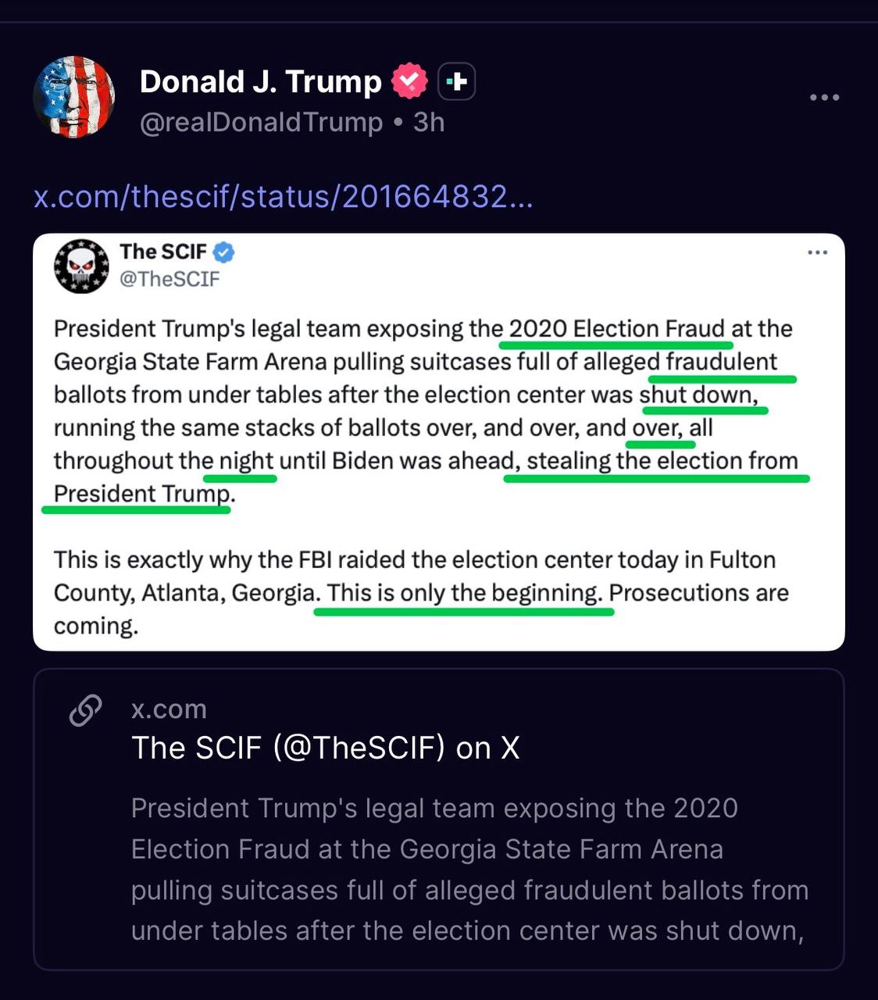Open the x.com/thescif/status link
The width and height of the screenshot is (878, 1000).
click(x=283, y=196)
